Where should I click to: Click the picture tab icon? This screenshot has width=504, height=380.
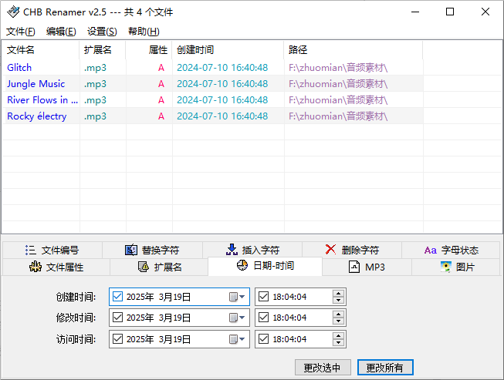coord(445,267)
